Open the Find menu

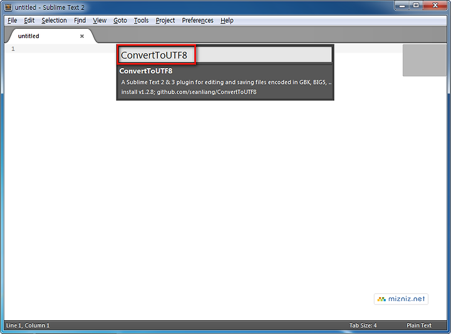[80, 21]
